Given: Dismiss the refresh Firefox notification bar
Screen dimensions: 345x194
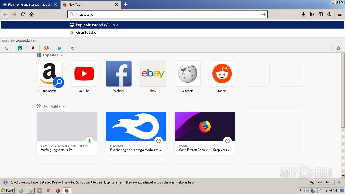Looking at the screenshot, I should [339, 182].
